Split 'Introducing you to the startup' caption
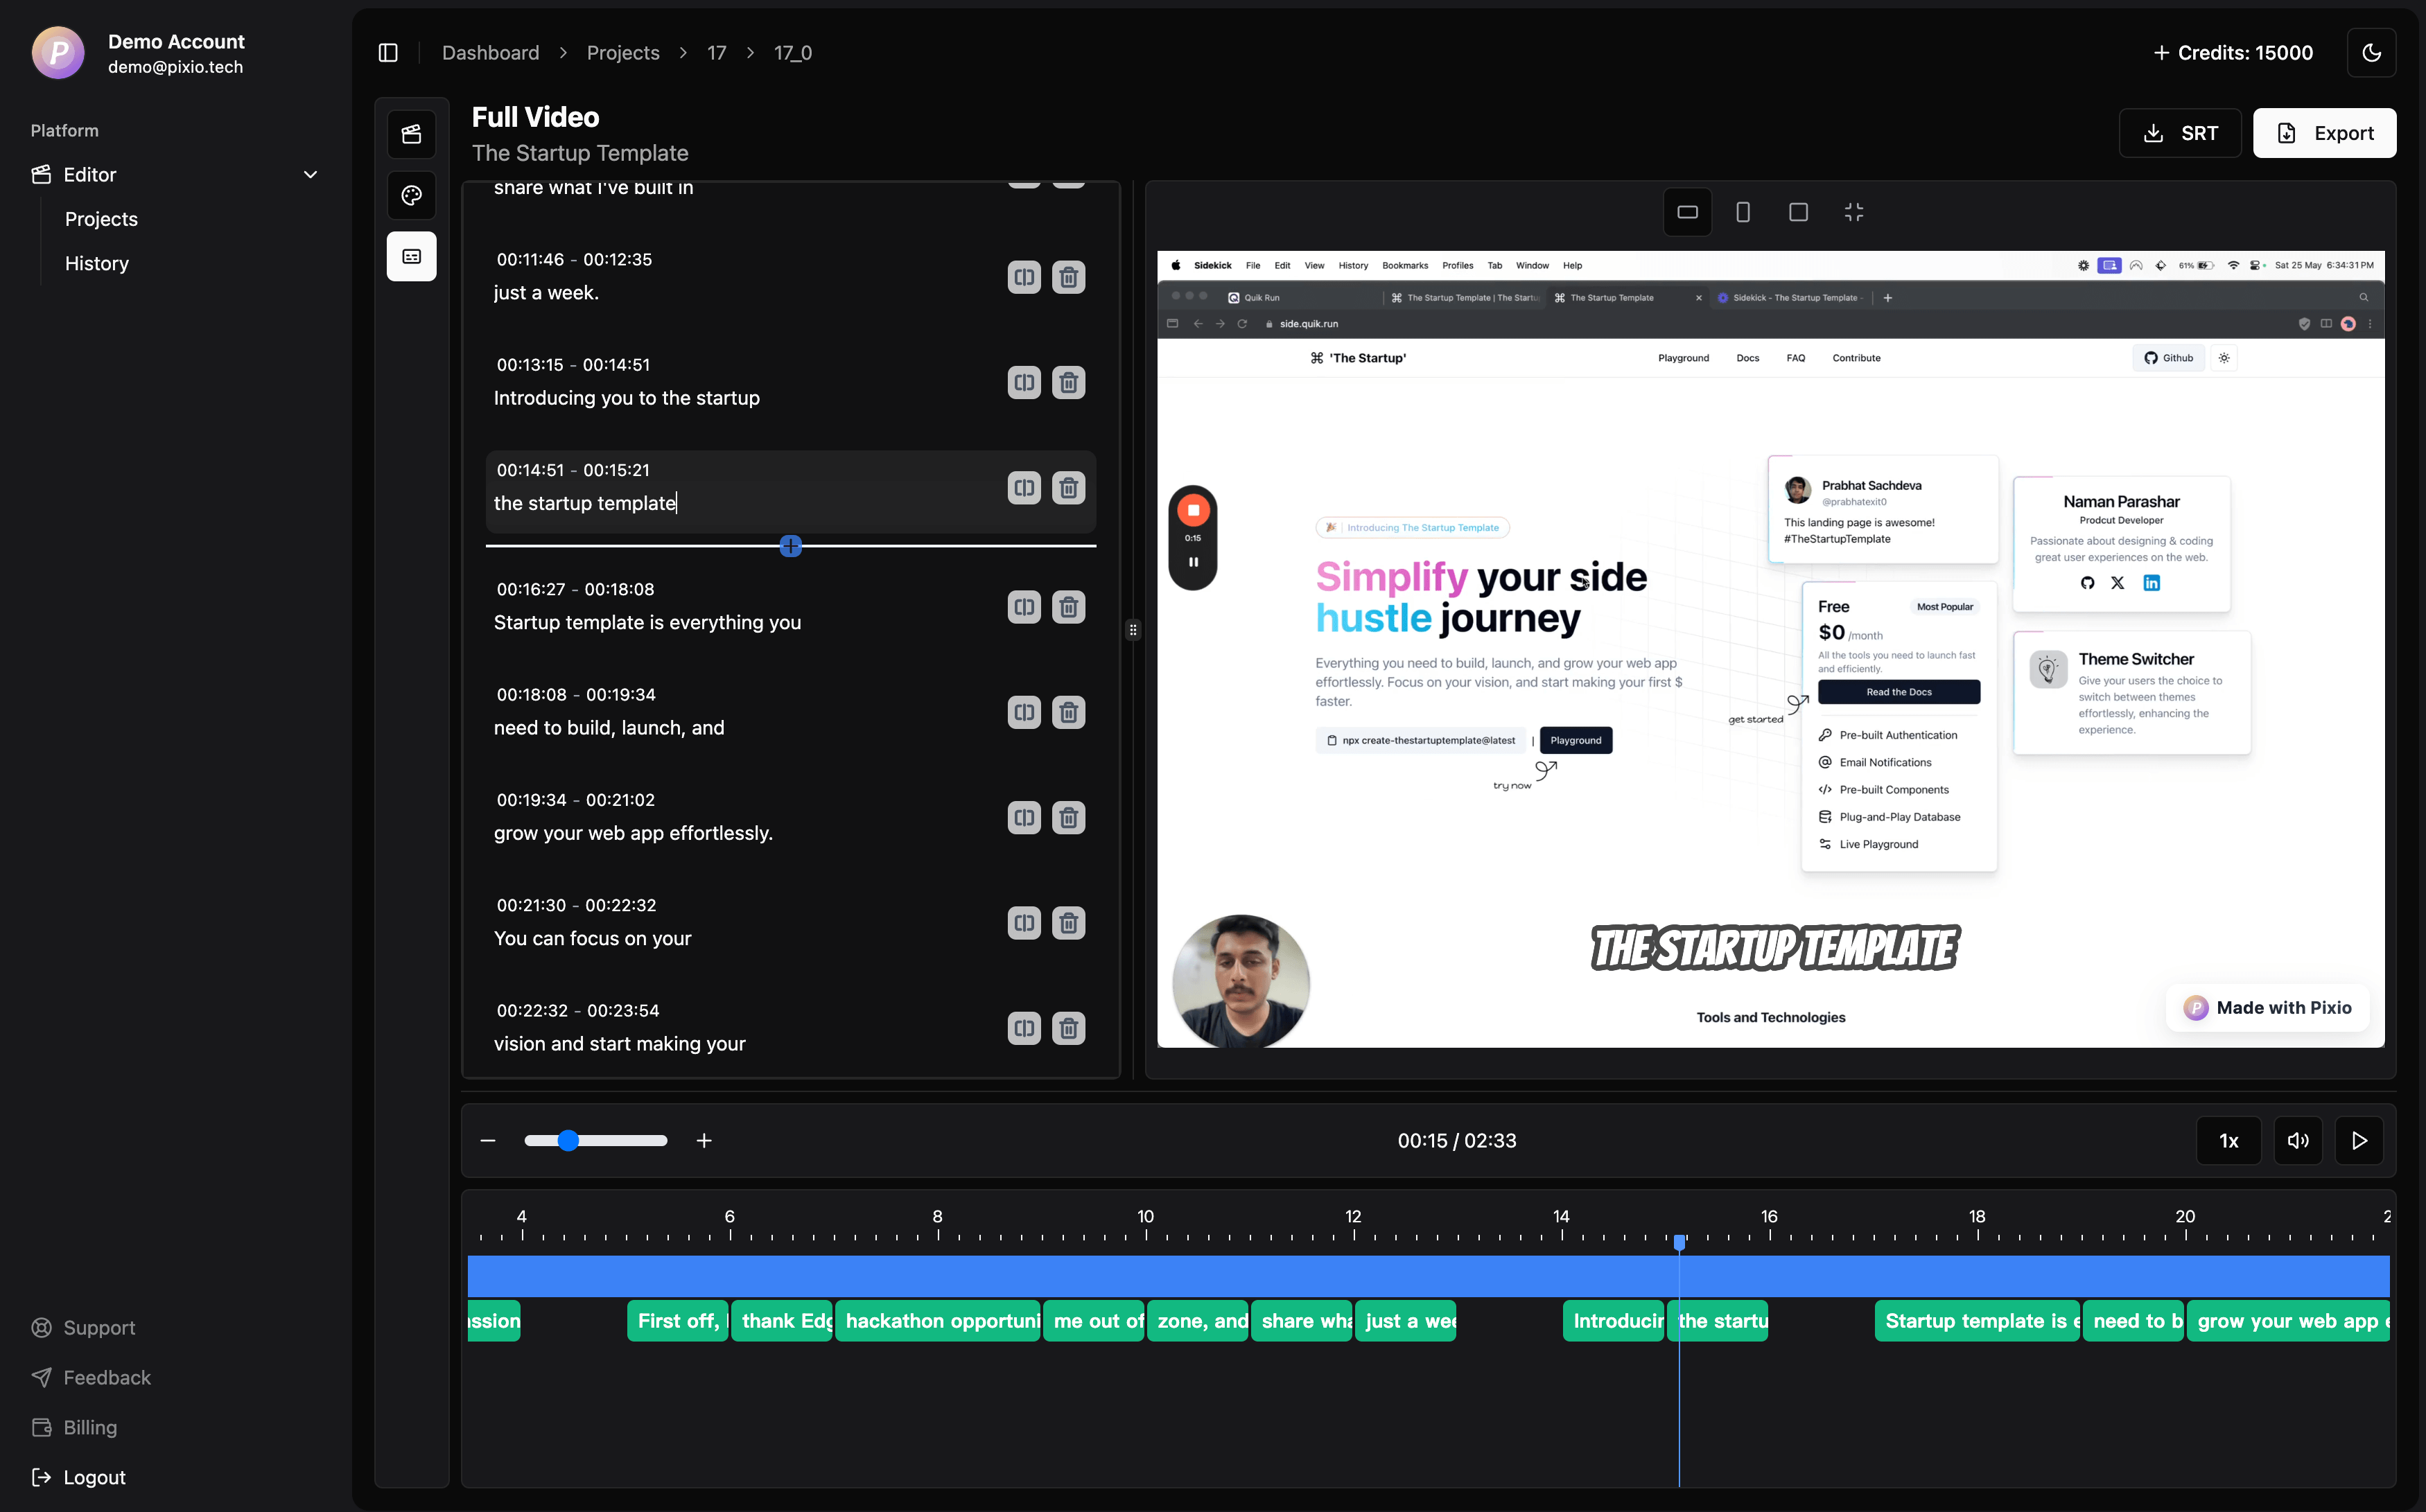The image size is (2426, 1512). (1024, 382)
